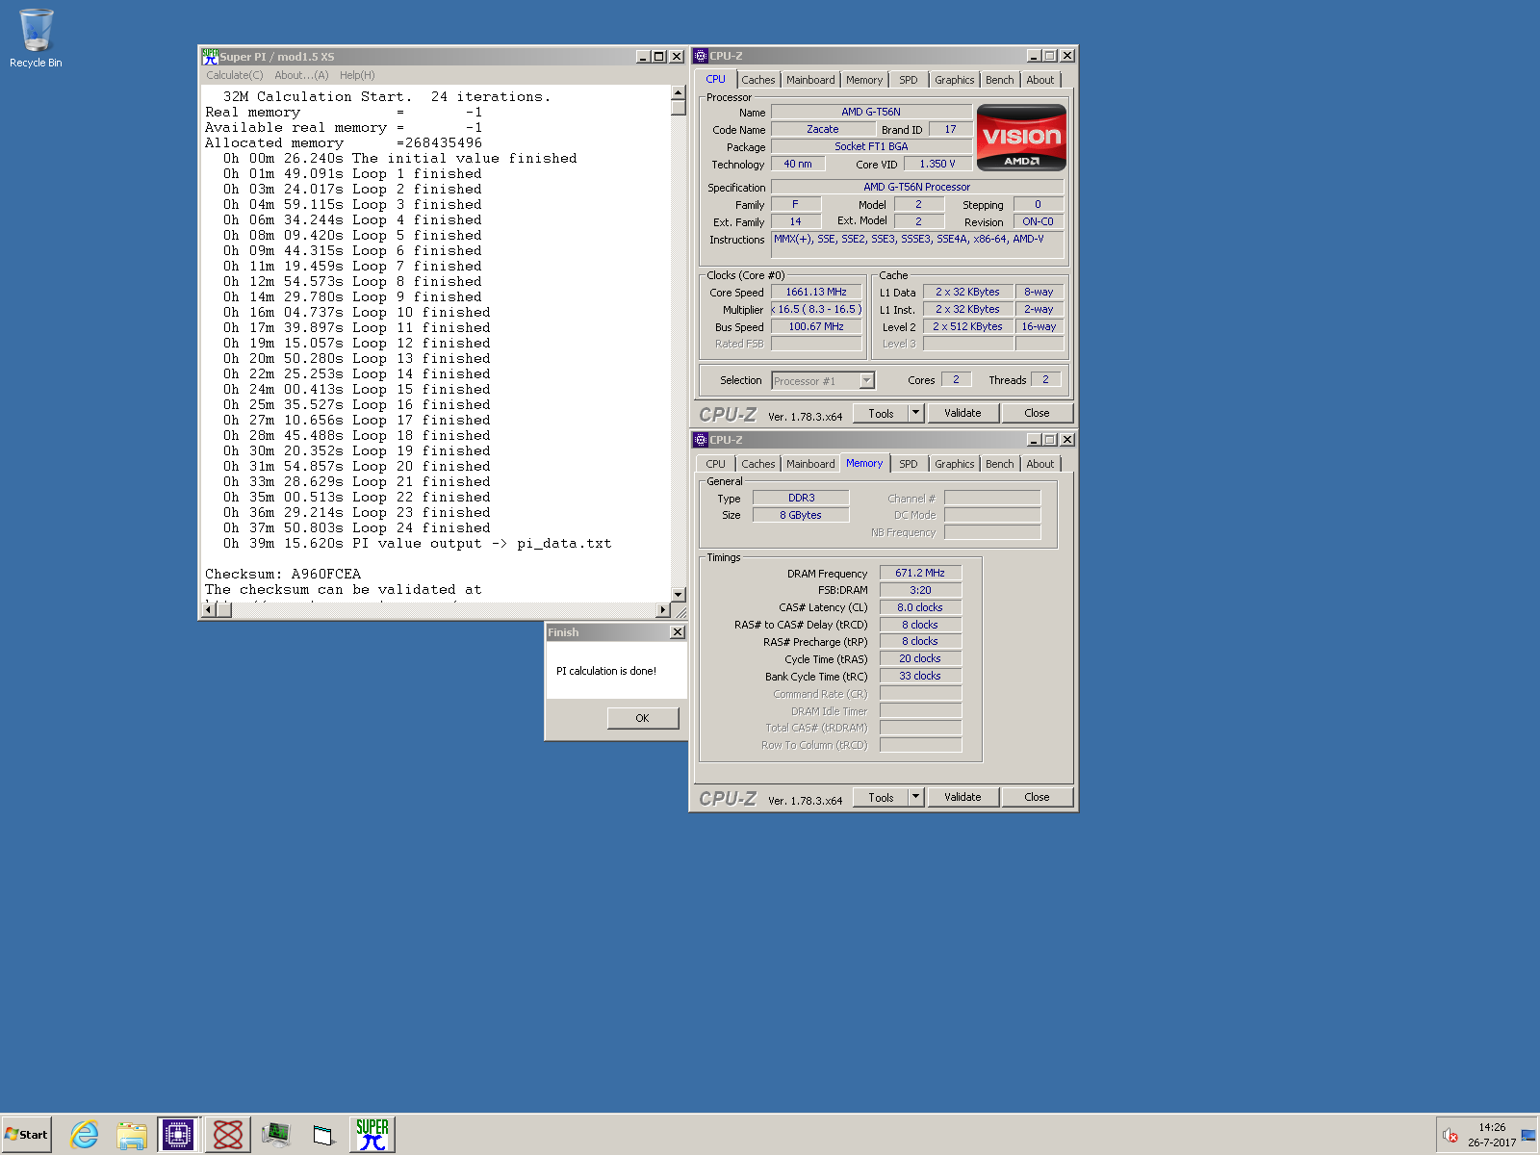
Task: Click Super PI horizontal scrollbar right arrow
Action: click(662, 609)
